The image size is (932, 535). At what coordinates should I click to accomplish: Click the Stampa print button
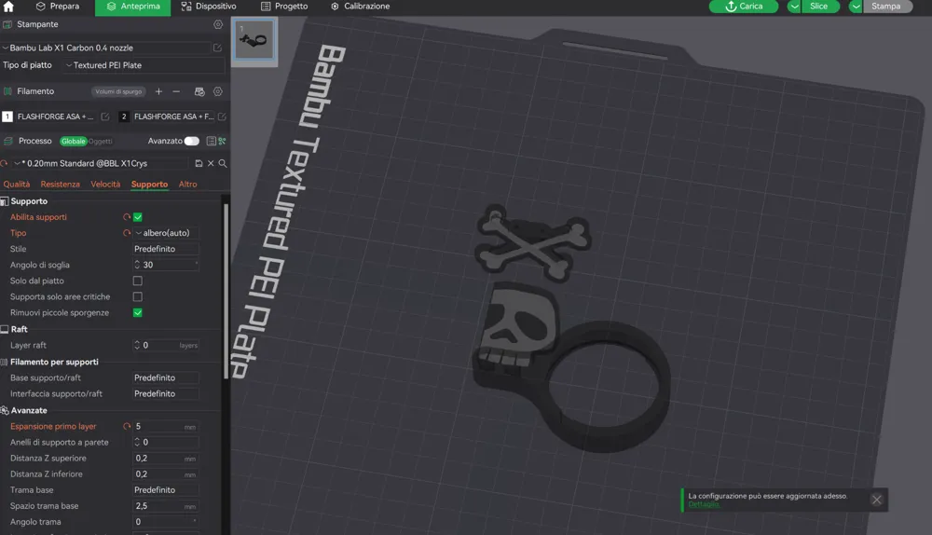pos(887,7)
